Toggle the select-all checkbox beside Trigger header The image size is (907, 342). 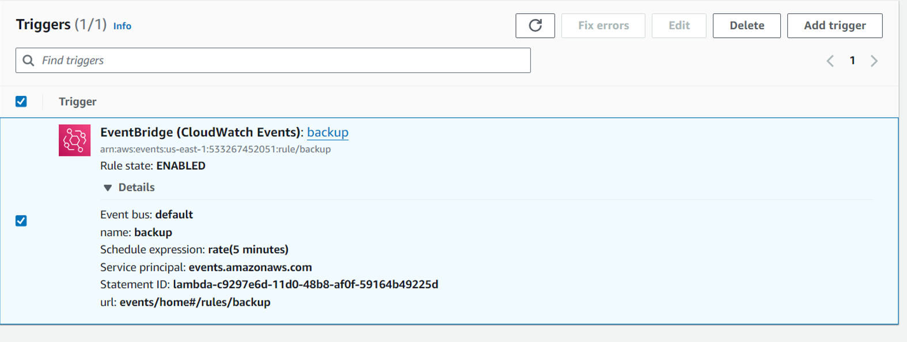(x=21, y=102)
